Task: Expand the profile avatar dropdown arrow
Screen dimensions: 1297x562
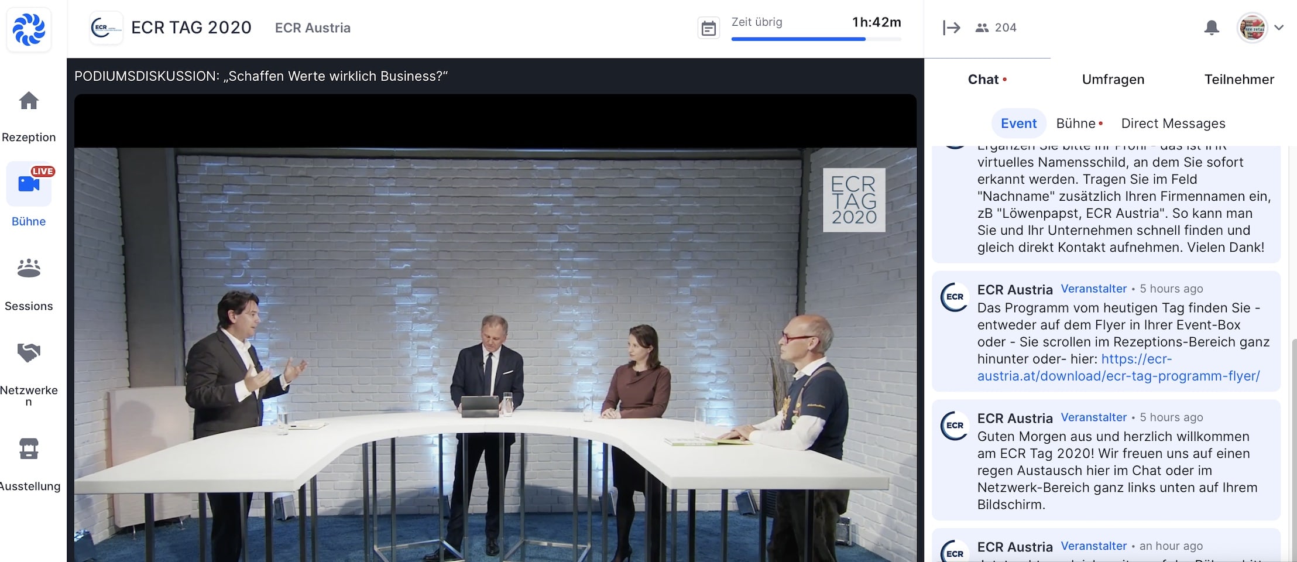Action: 1279,28
